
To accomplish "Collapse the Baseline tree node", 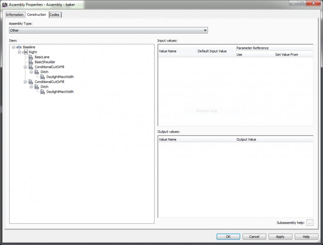I will pos(13,47).
